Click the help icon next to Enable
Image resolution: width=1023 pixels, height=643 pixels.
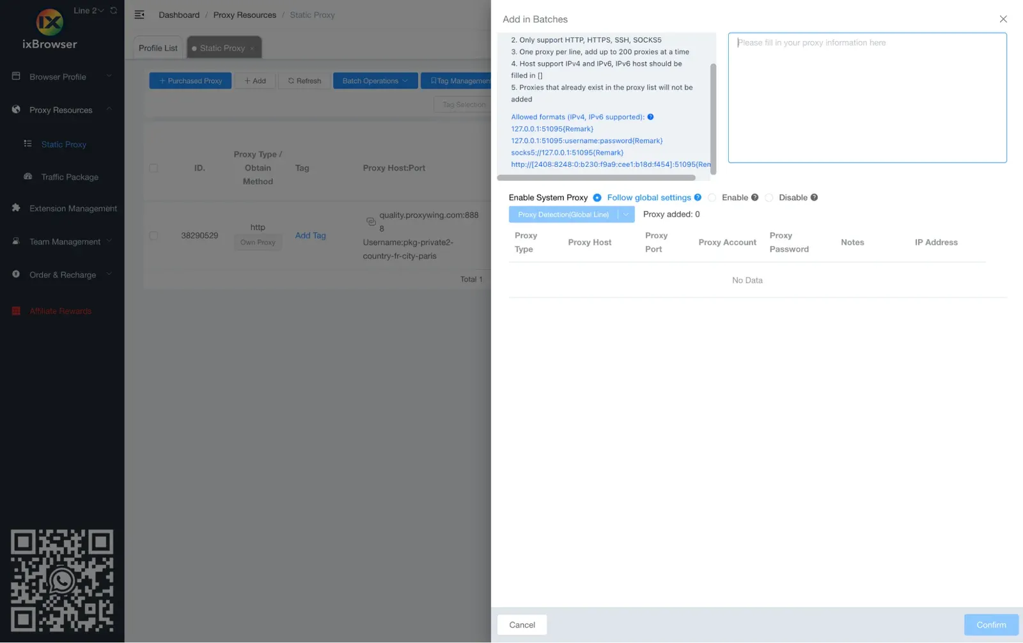(754, 198)
